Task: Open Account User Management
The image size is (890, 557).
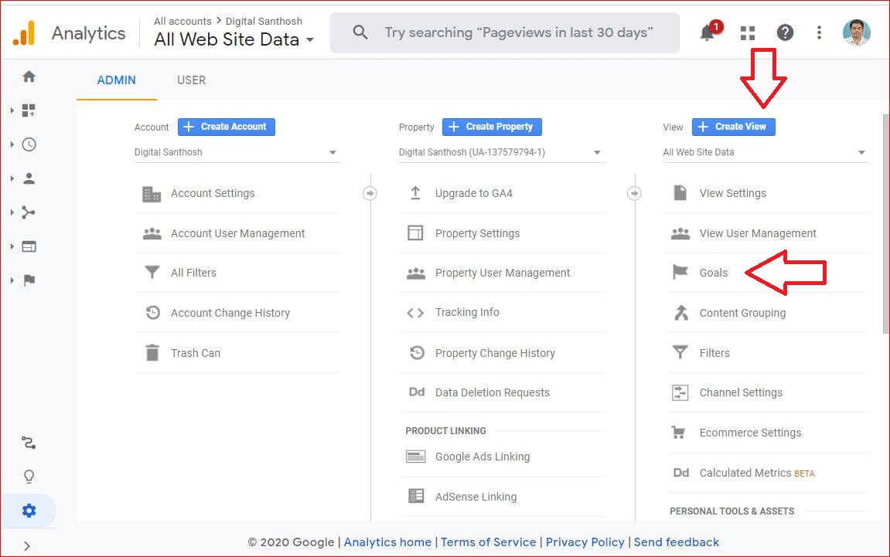Action: click(238, 233)
